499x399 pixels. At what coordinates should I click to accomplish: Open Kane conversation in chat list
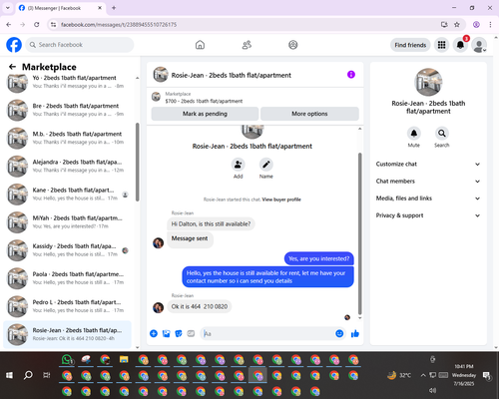[67, 195]
